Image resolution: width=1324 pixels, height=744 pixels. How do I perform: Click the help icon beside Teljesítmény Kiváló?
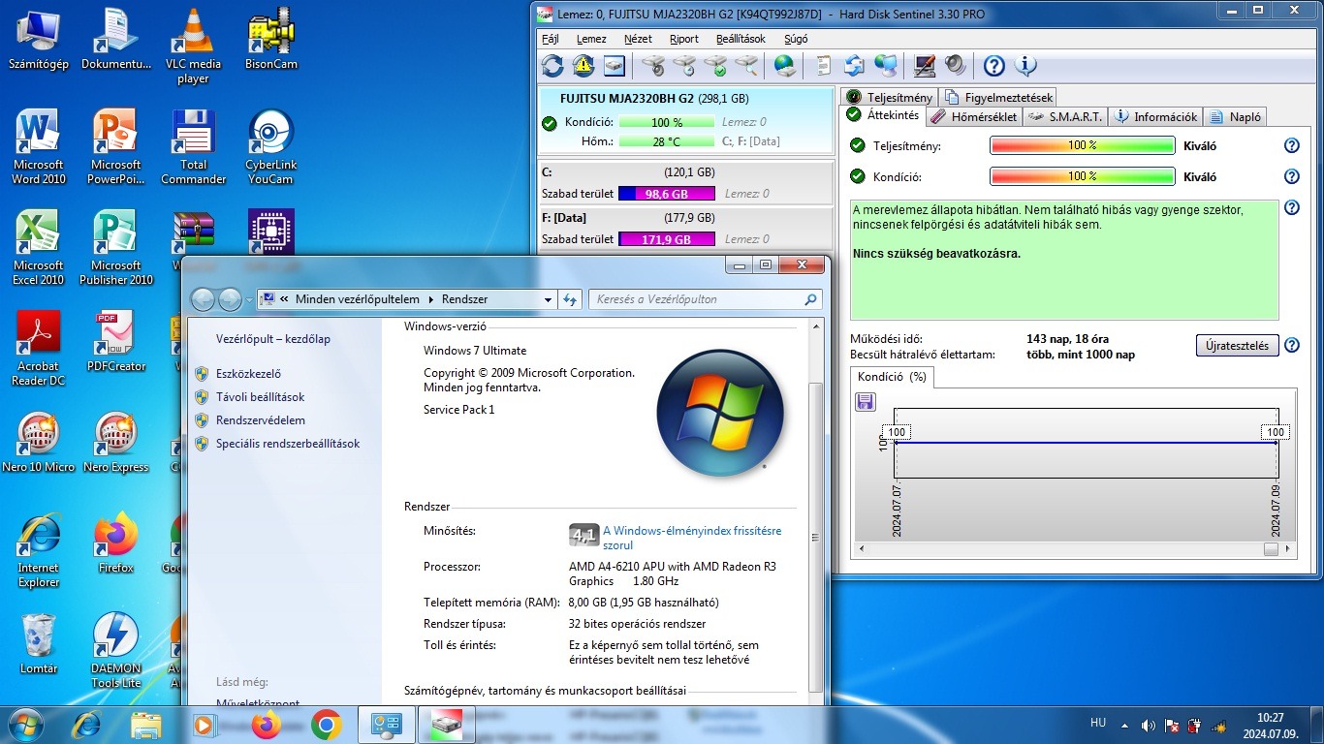[1291, 145]
